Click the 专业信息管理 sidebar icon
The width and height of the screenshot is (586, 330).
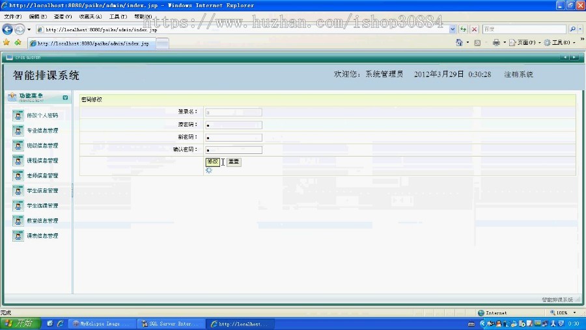click(x=18, y=131)
